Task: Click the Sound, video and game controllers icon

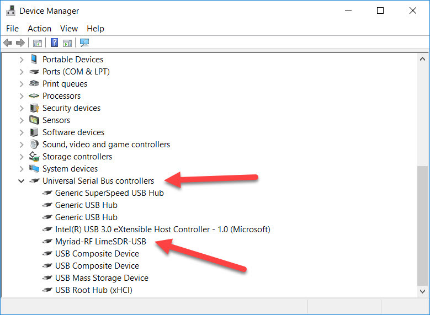Action: [x=34, y=145]
